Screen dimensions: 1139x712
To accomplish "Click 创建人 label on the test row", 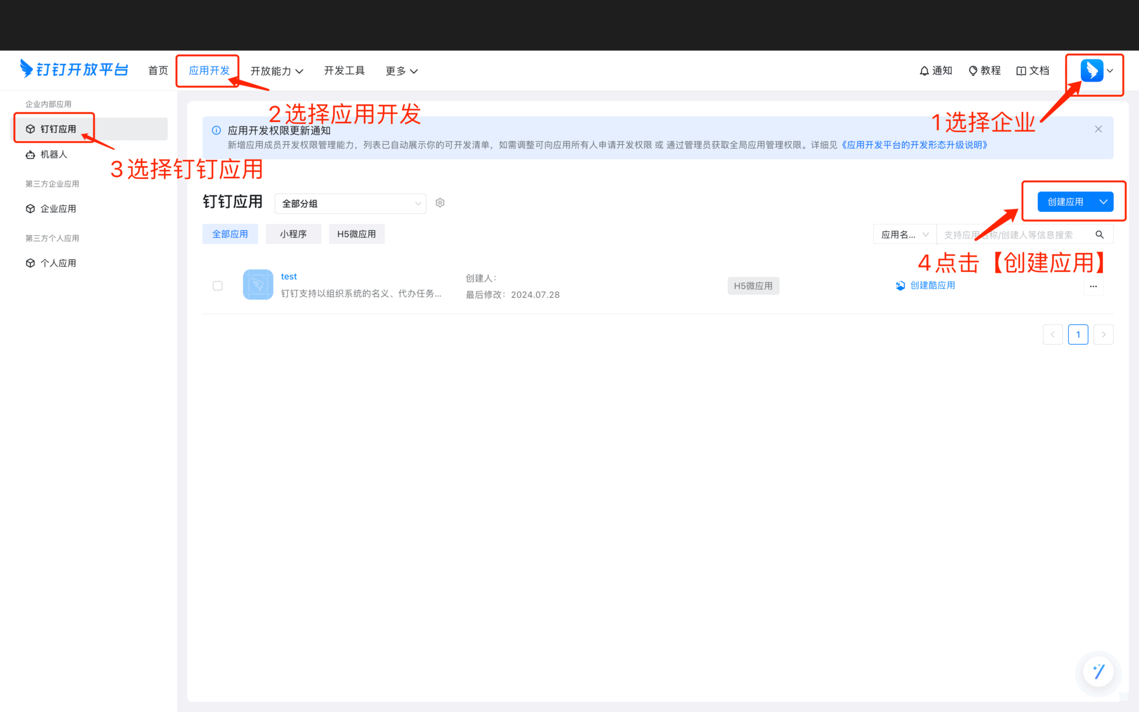I will click(x=481, y=278).
